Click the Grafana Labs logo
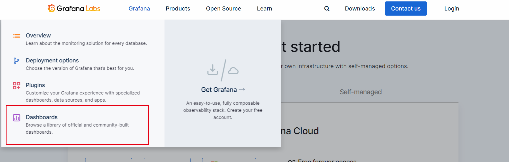The width and height of the screenshot is (509, 162). click(74, 8)
